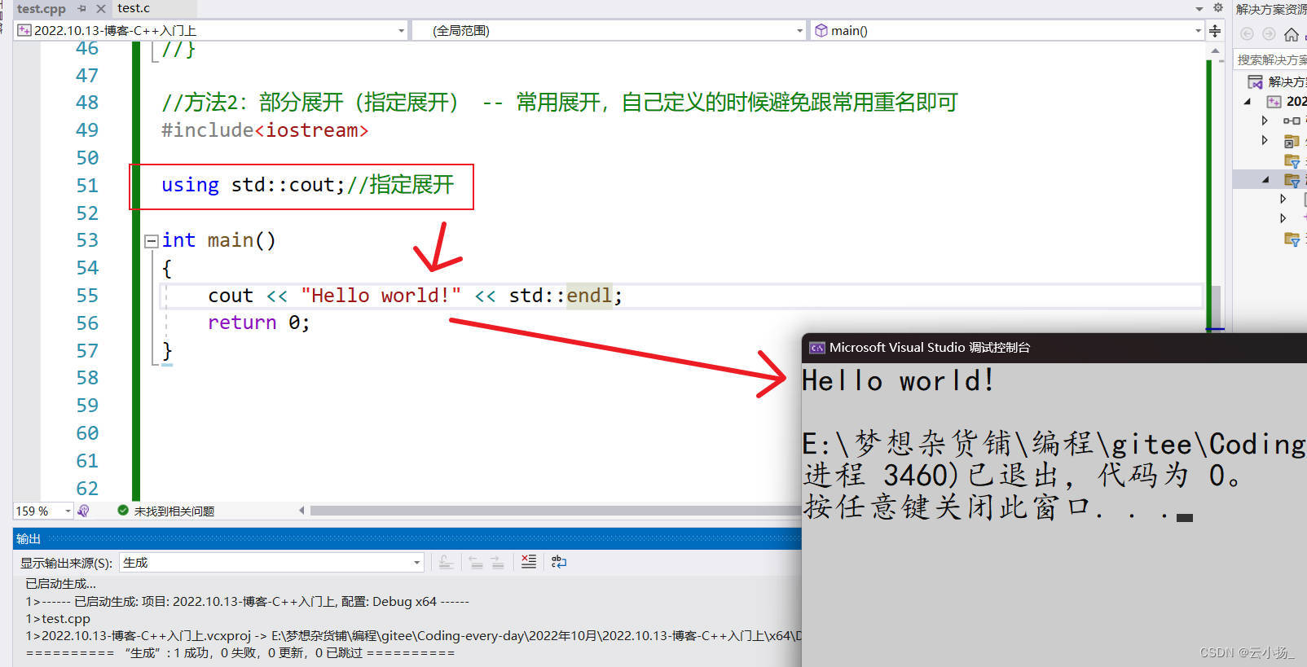Switch to the test.c editor tab
The height and width of the screenshot is (667, 1307).
tap(134, 8)
